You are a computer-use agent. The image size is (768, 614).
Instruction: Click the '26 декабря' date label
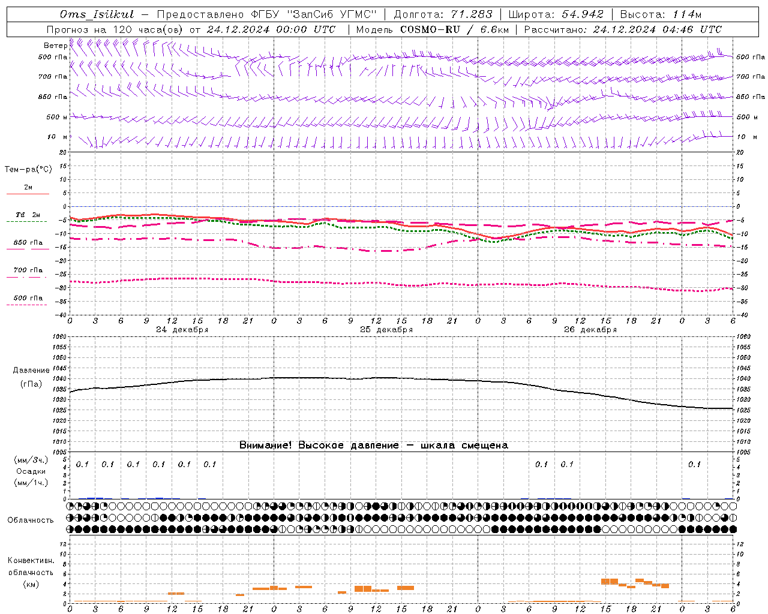pos(590,330)
